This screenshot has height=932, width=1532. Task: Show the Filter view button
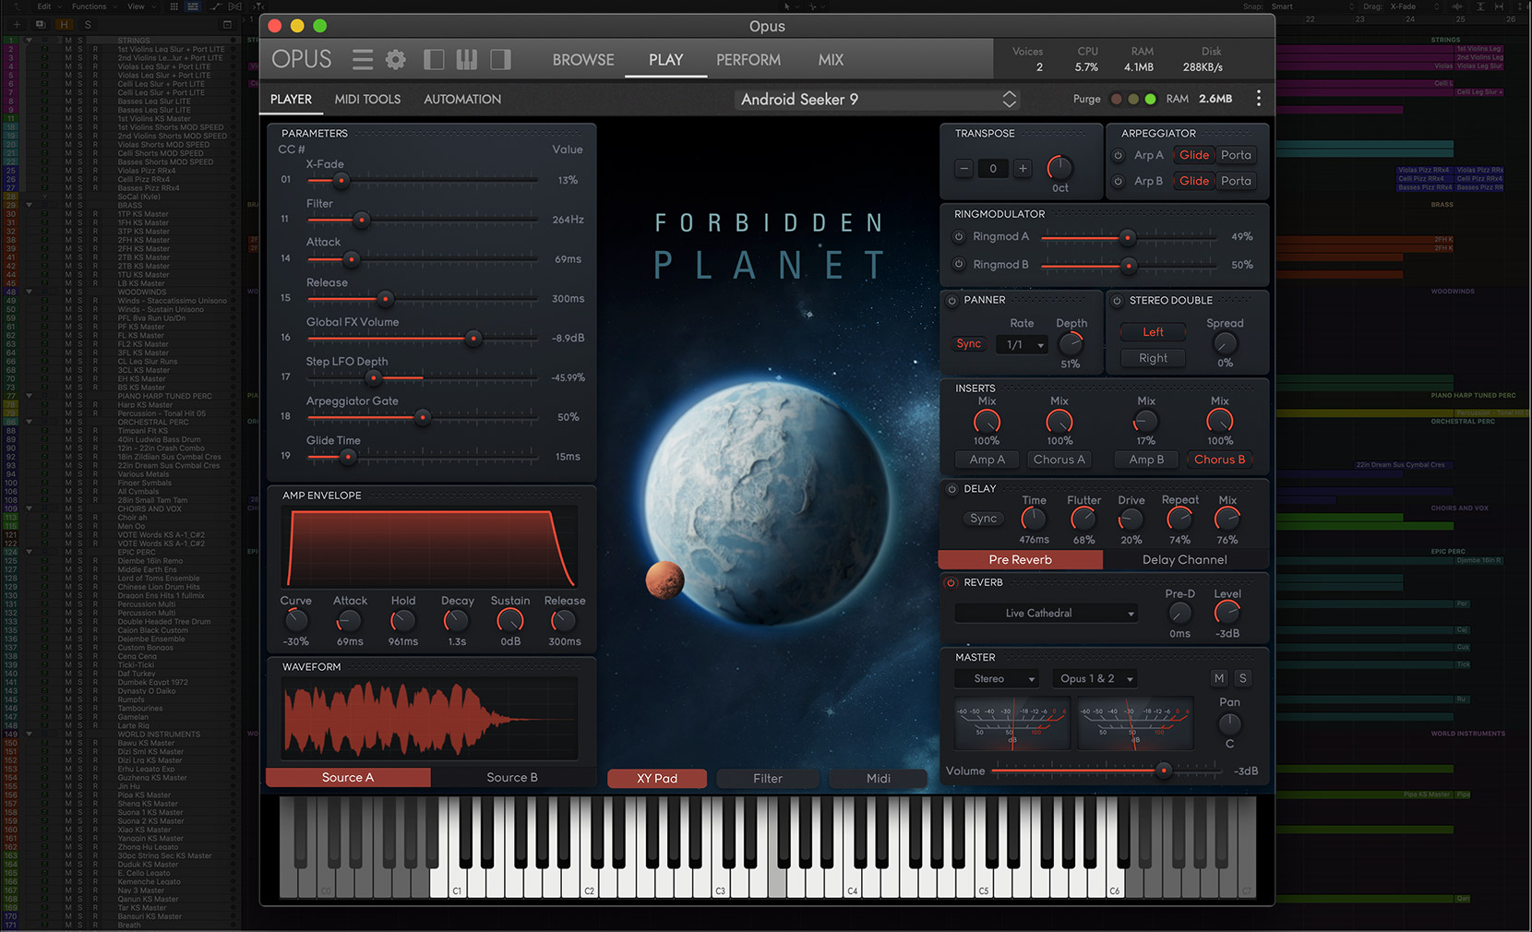(768, 779)
